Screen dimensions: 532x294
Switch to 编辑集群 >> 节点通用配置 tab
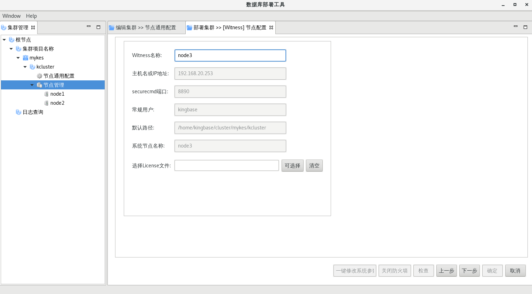[x=146, y=27]
